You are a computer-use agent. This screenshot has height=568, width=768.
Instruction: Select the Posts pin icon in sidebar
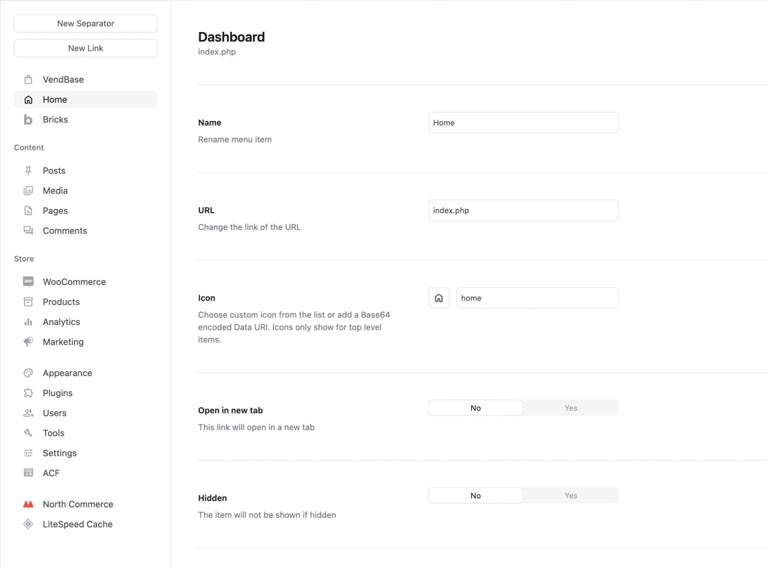[x=28, y=170]
